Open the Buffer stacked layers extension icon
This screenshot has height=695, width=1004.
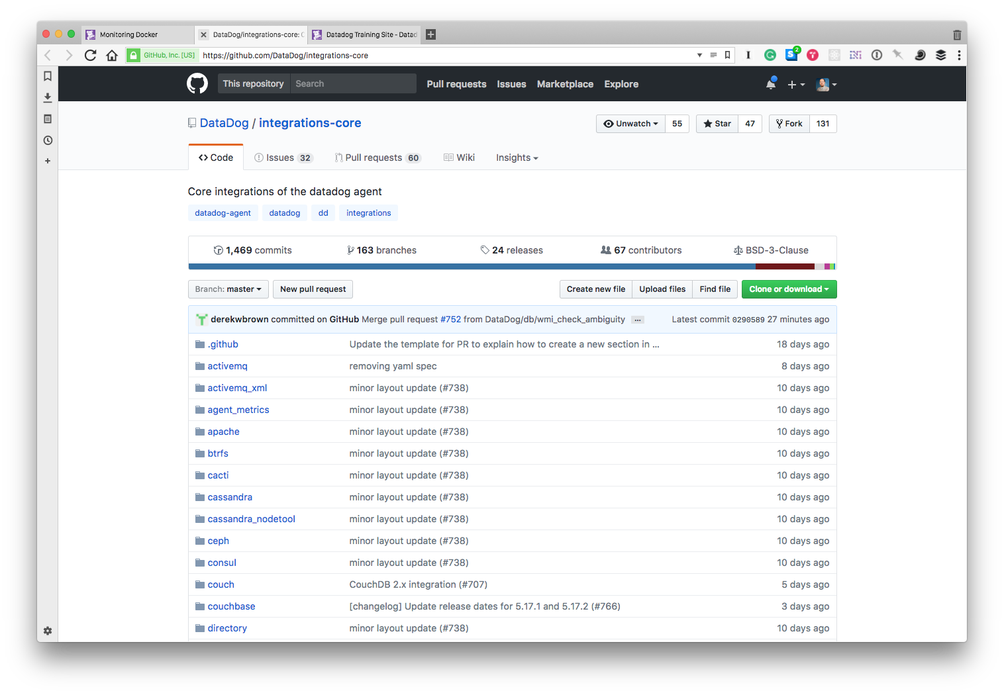click(x=941, y=55)
